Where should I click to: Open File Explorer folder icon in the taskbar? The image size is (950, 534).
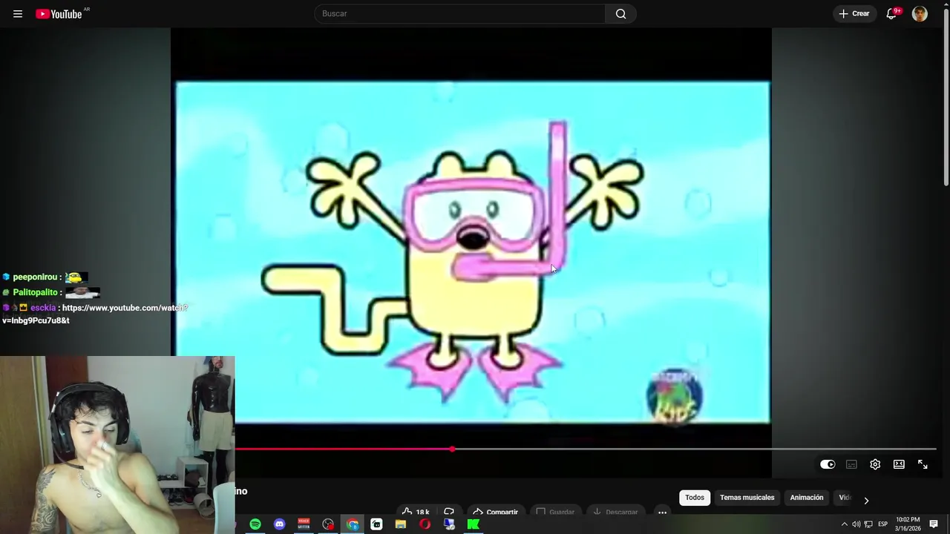[401, 524]
